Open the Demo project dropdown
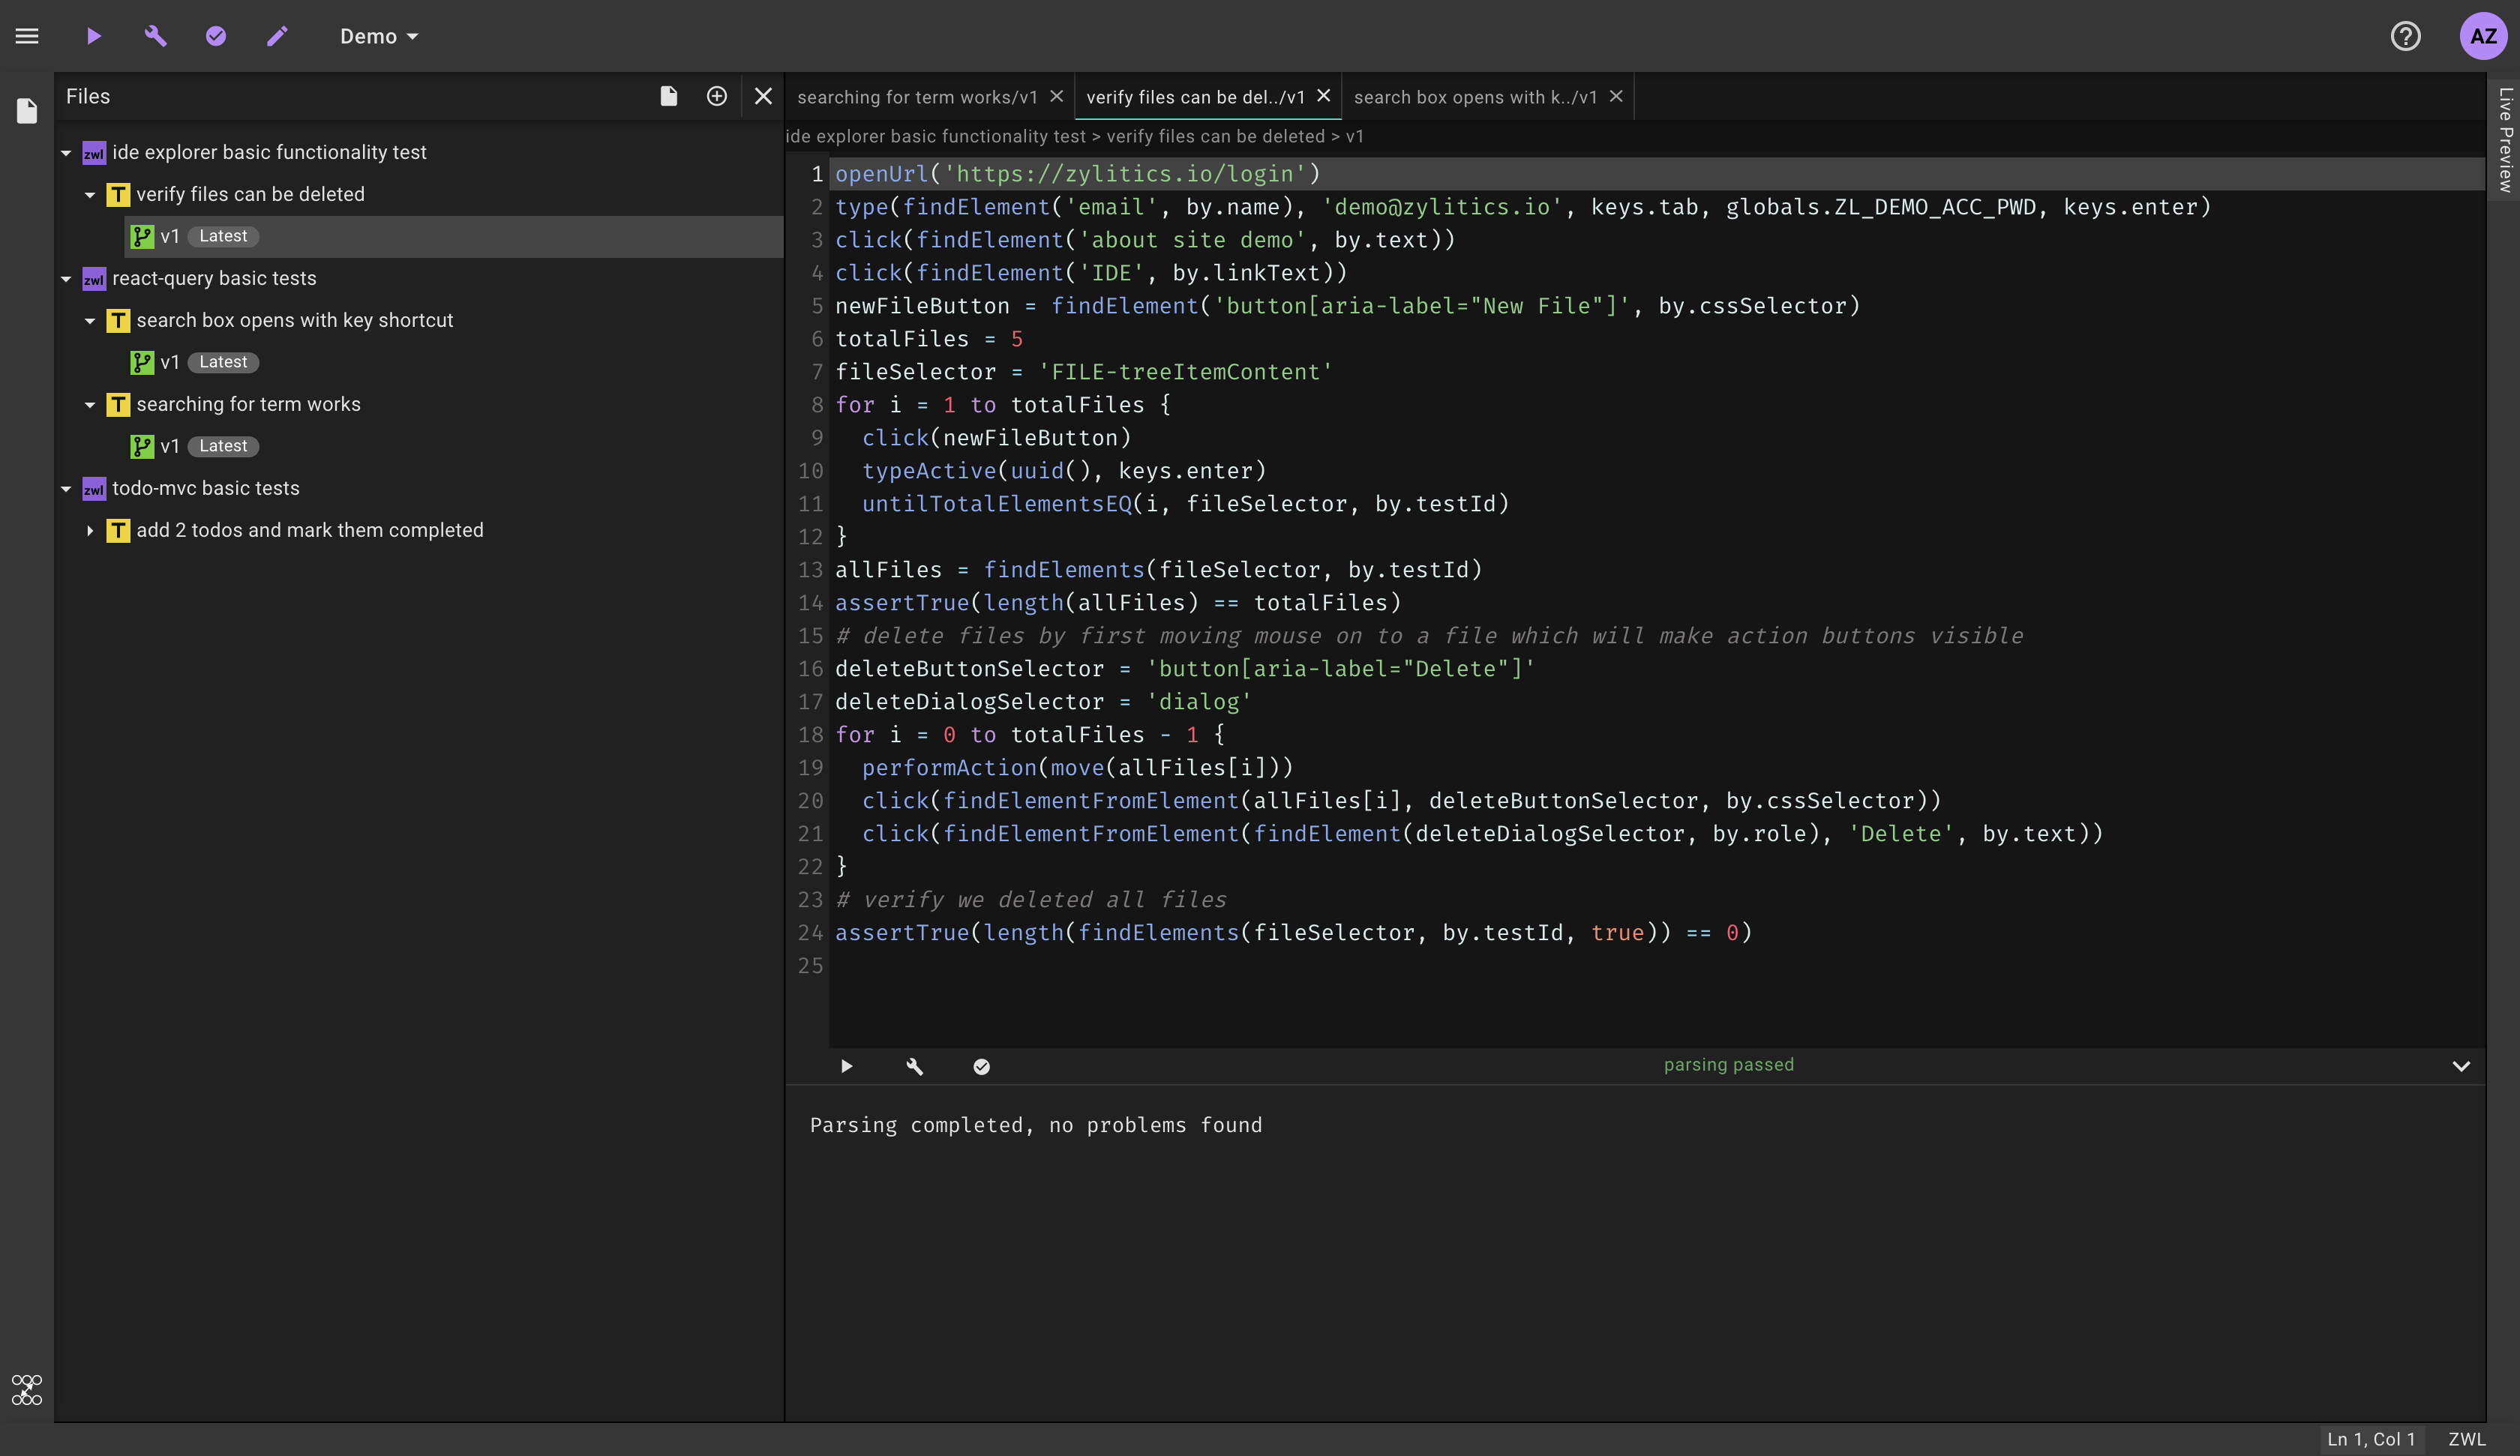2520x1456 pixels. (379, 36)
